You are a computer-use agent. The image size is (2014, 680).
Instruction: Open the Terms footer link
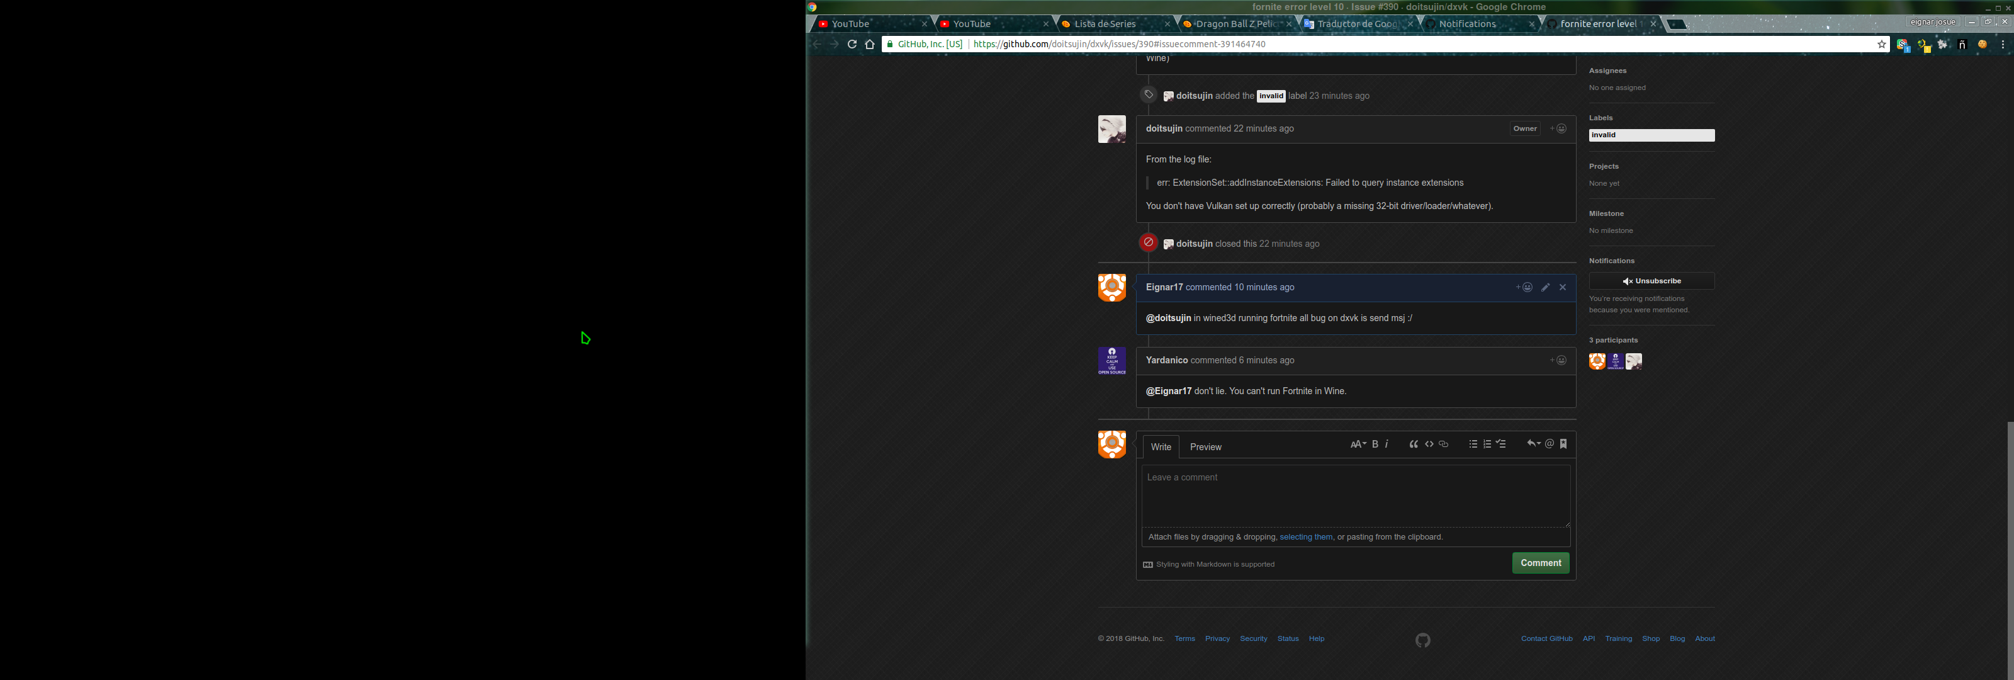(1184, 638)
